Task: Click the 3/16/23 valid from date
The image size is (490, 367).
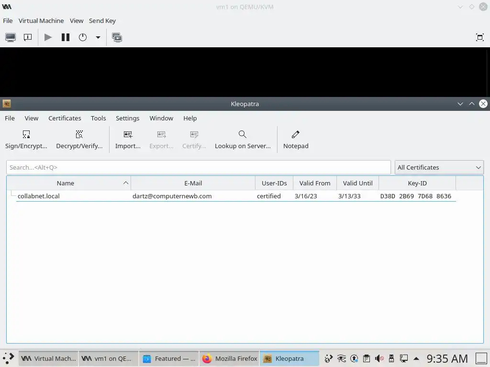Action: [x=306, y=196]
